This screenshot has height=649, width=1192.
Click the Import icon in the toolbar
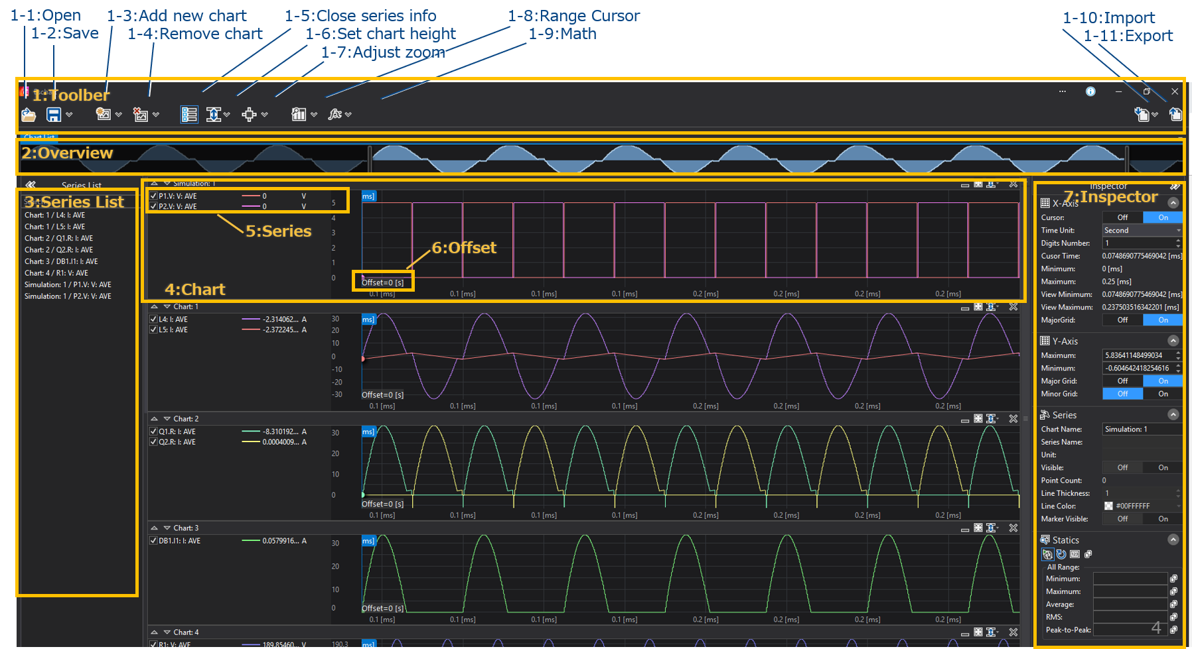point(1142,114)
